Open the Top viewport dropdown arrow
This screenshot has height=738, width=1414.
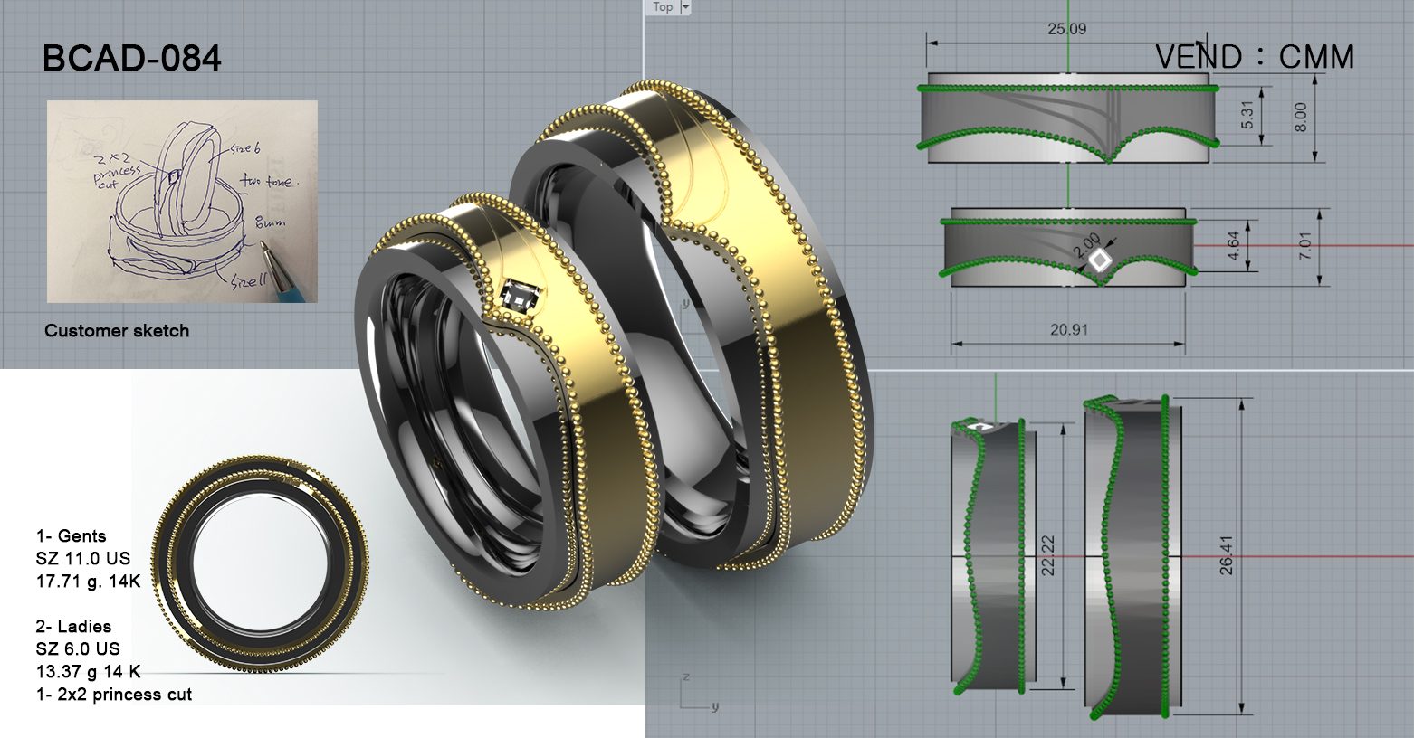[685, 7]
